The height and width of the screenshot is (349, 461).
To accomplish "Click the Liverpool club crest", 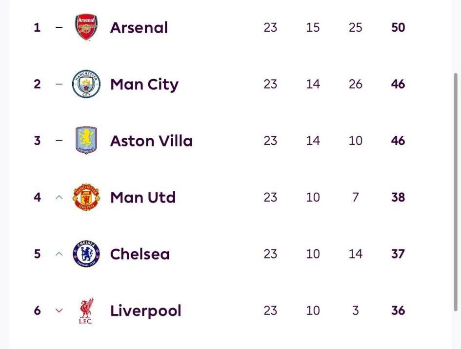I will coord(86,311).
